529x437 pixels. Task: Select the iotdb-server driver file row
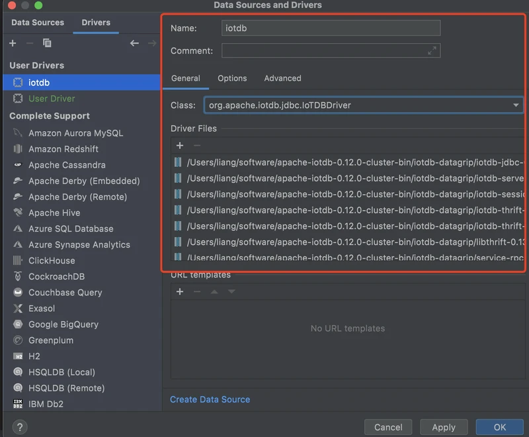pos(348,178)
